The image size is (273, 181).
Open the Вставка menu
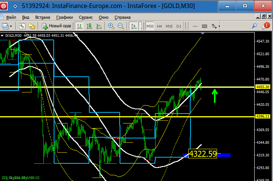(x=43, y=17)
